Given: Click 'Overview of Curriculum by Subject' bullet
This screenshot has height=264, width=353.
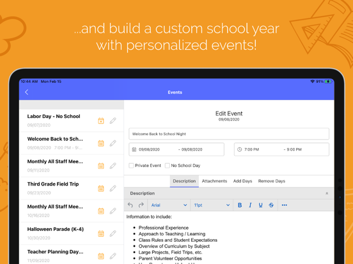Looking at the screenshot, I should coord(174,246).
